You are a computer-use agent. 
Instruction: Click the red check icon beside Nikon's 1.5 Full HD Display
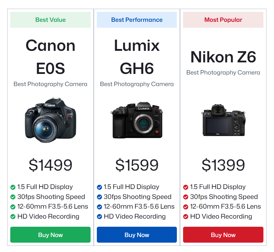(x=186, y=187)
